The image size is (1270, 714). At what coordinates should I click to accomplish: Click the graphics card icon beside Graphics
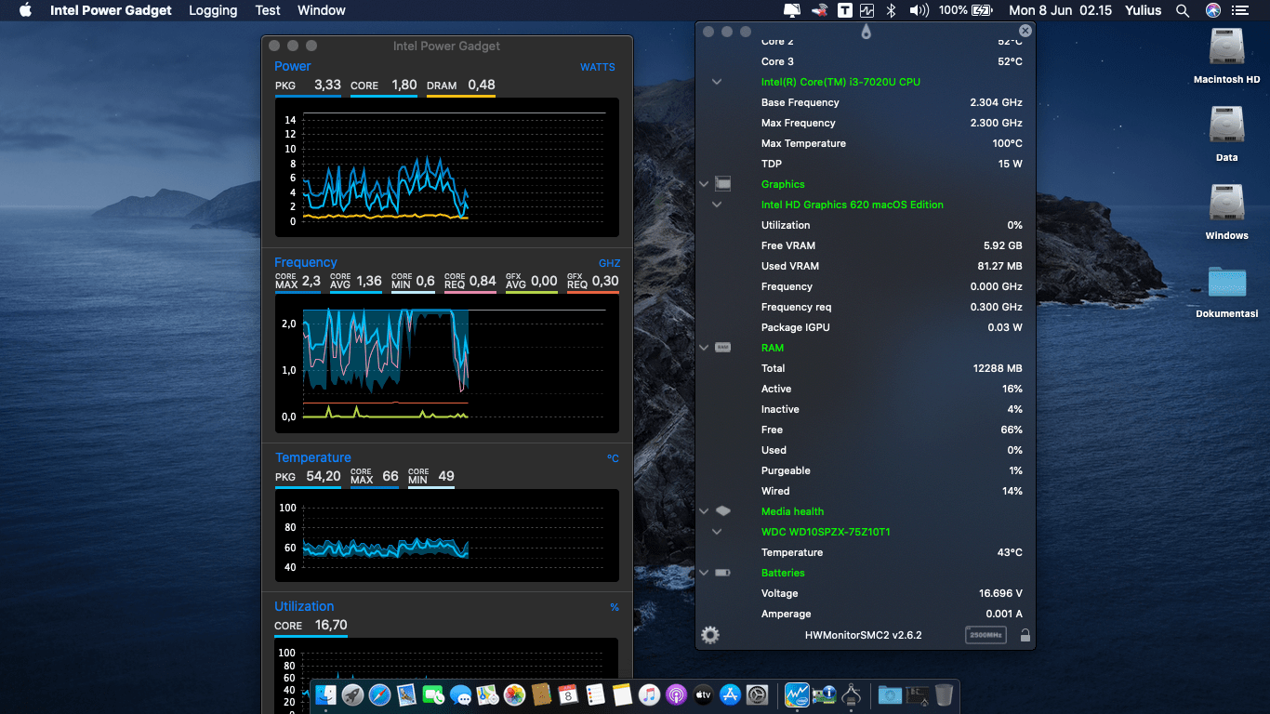pyautogui.click(x=723, y=184)
